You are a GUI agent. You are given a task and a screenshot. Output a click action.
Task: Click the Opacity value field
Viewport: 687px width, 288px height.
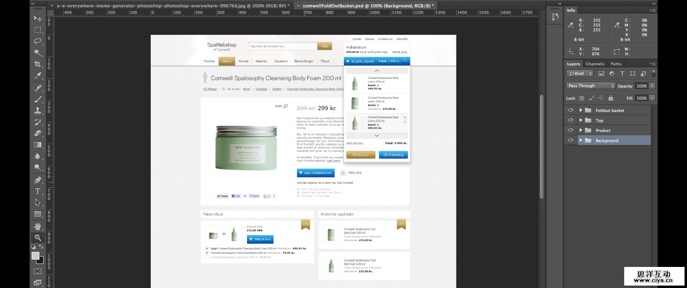click(x=641, y=86)
